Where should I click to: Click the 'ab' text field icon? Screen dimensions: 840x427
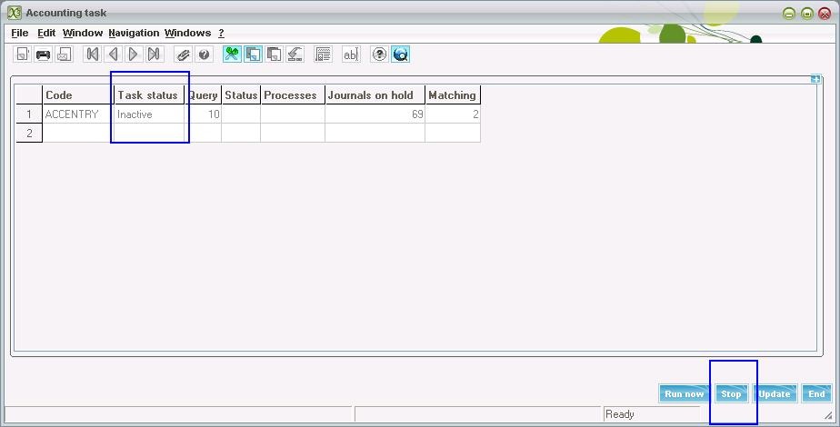pyautogui.click(x=351, y=54)
